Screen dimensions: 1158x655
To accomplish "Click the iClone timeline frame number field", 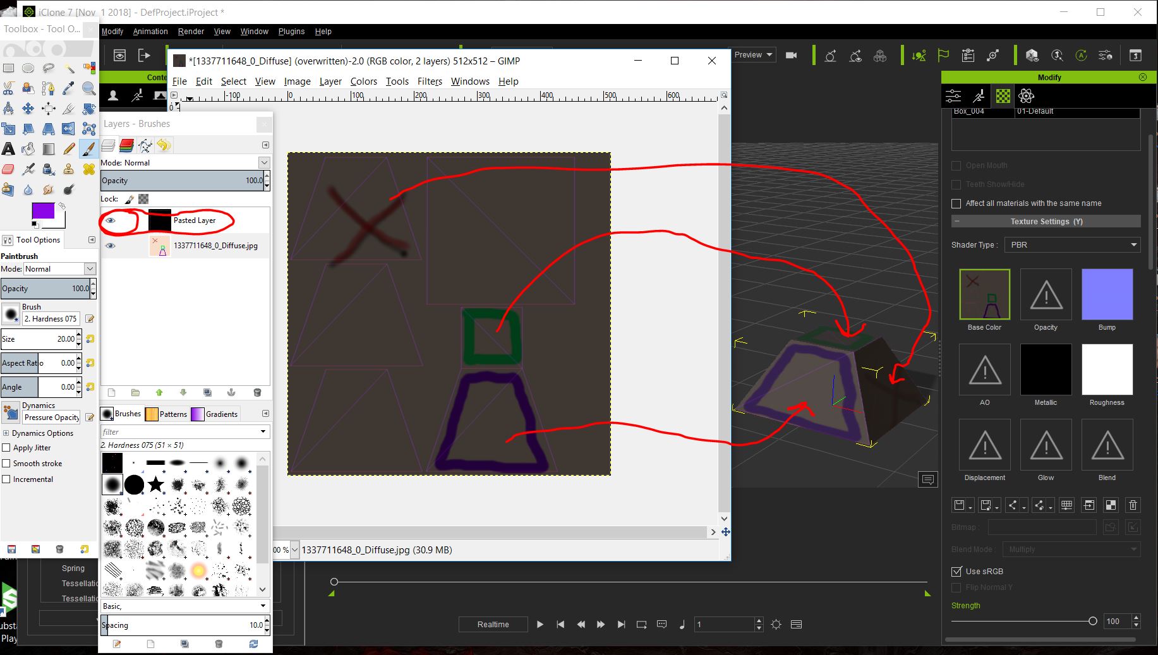I will tap(724, 625).
